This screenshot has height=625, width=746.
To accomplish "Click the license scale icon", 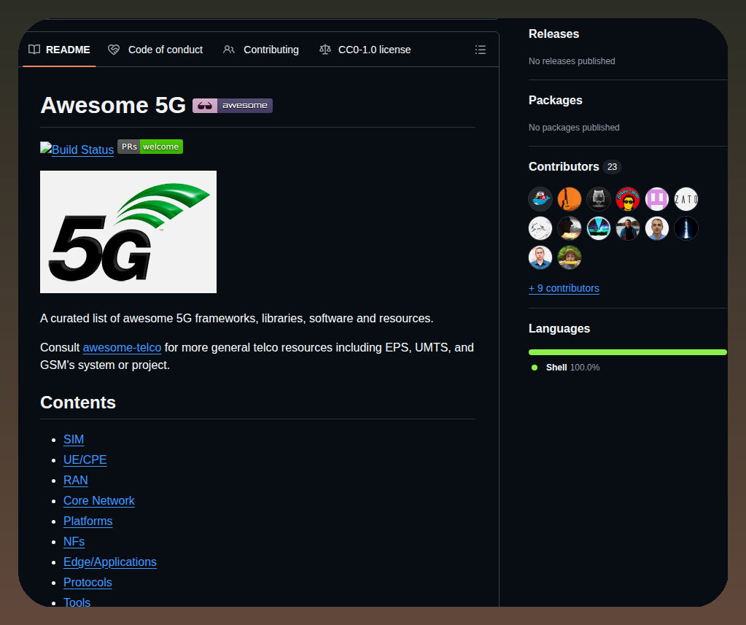I will click(325, 50).
